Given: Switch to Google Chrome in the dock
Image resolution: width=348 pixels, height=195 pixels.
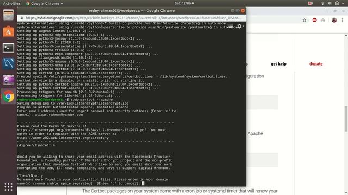Looking at the screenshot, I should tap(9, 96).
